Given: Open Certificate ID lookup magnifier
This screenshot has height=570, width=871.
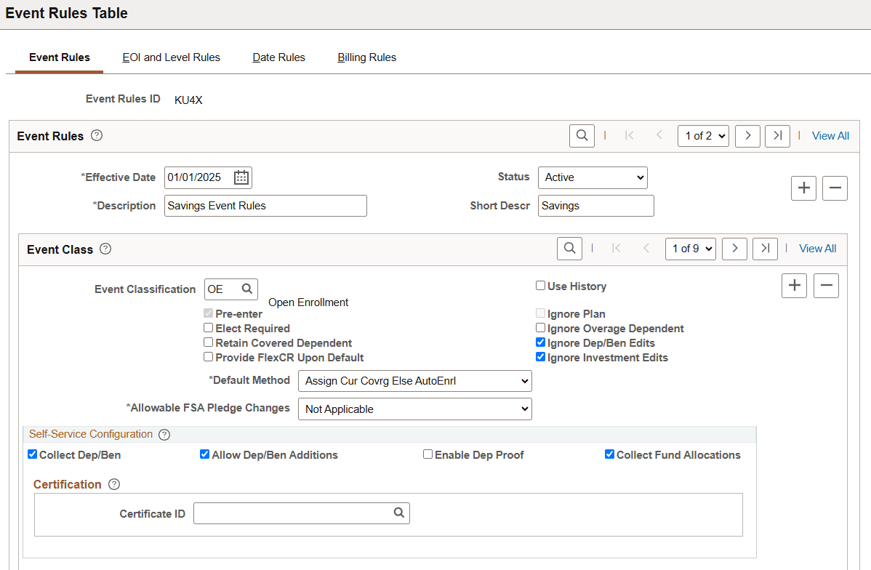Looking at the screenshot, I should pos(399,513).
